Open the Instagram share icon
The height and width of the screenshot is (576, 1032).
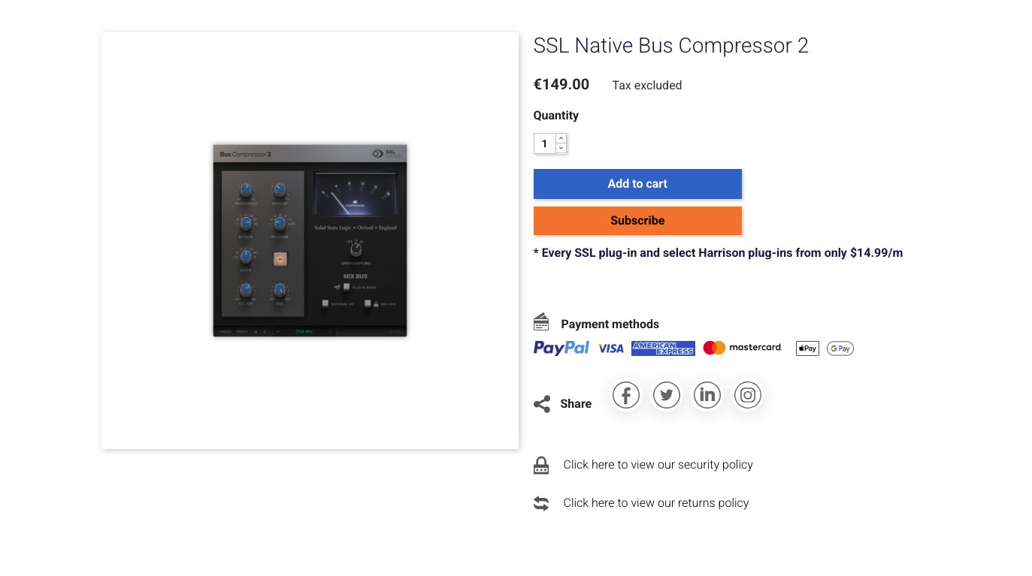click(x=747, y=395)
